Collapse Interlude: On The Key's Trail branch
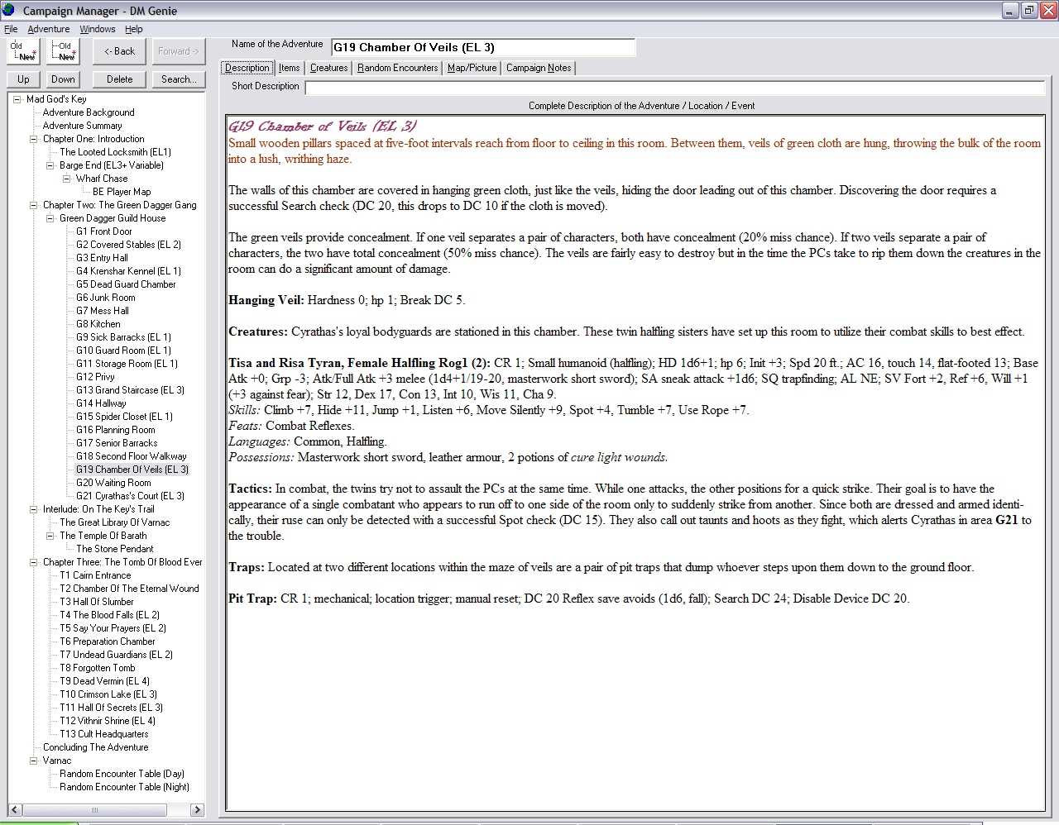1059x825 pixels. coord(33,509)
